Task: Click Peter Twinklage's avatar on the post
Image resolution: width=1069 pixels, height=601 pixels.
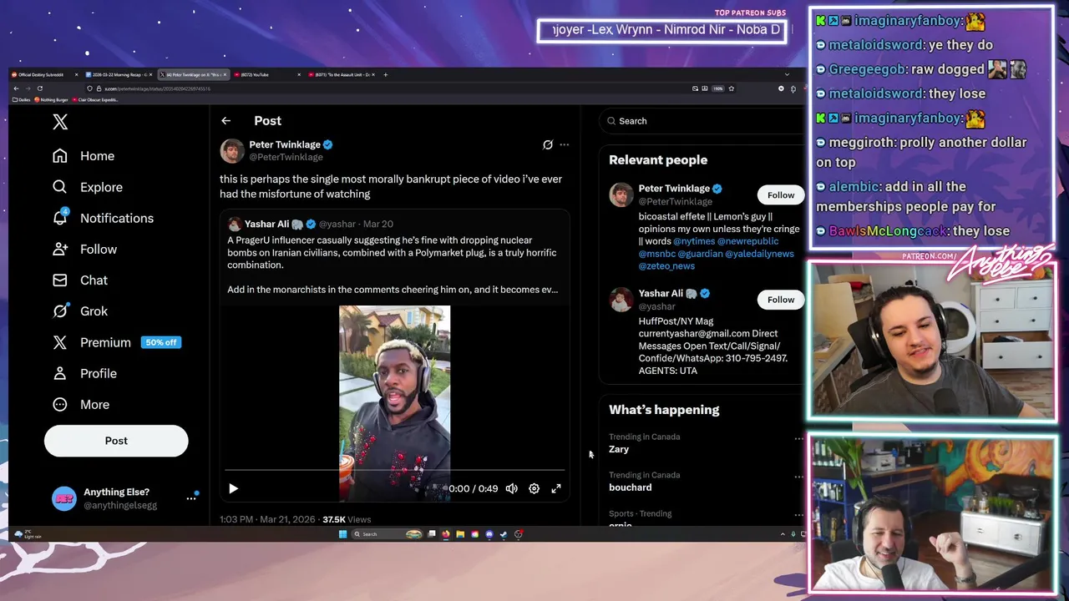Action: click(232, 150)
